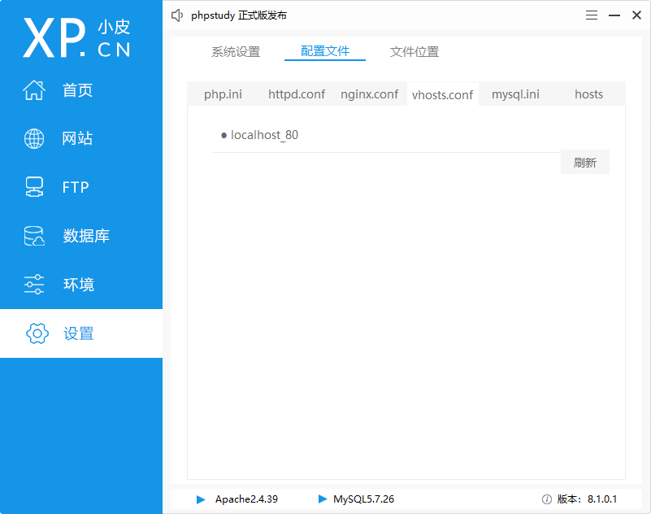Mute the announcement speaker icon

click(176, 15)
